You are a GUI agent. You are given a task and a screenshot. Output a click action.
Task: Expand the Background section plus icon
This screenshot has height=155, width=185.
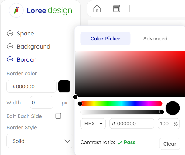[10, 46]
